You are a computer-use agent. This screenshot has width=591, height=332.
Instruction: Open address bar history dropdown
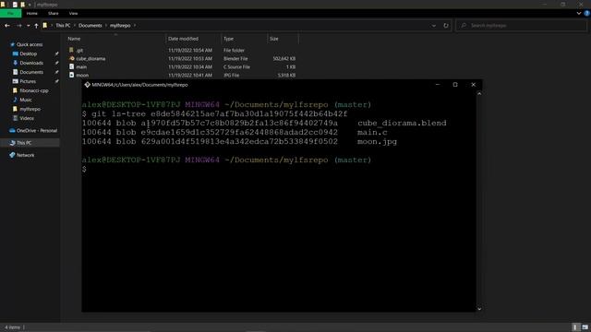click(x=434, y=26)
